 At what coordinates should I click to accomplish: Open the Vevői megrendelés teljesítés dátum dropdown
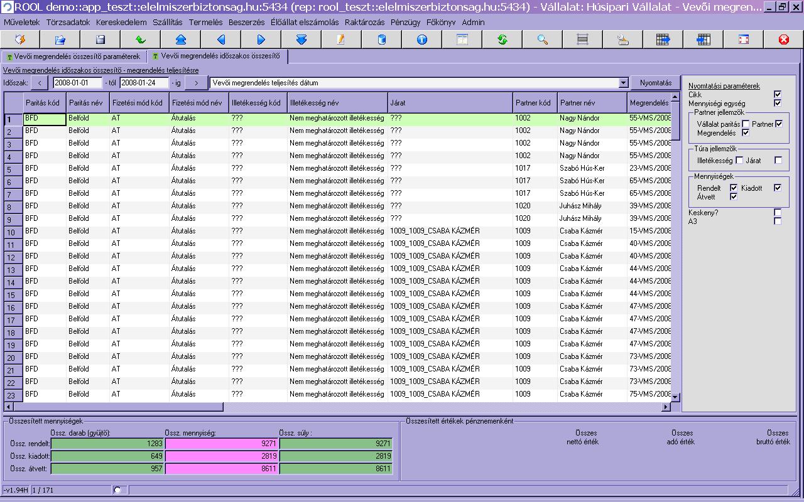pyautogui.click(x=623, y=83)
